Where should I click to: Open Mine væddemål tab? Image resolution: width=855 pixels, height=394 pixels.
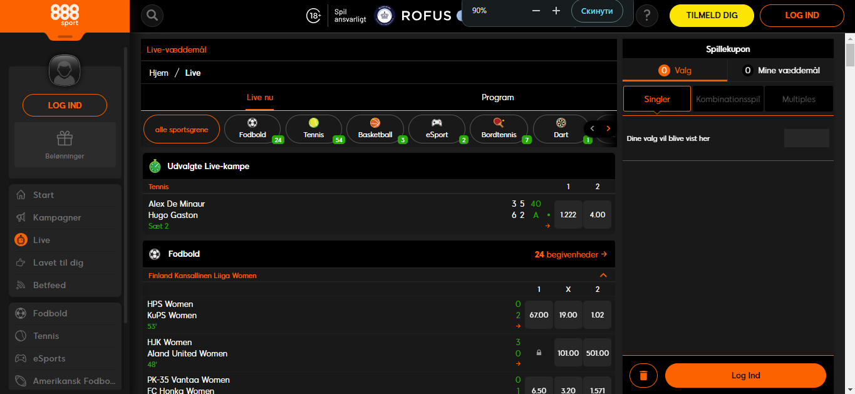point(780,71)
